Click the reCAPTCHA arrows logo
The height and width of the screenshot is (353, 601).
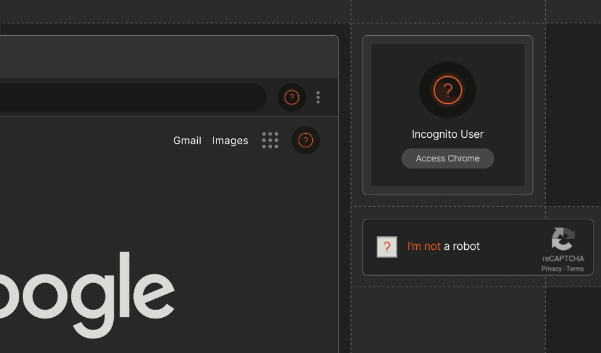click(563, 239)
